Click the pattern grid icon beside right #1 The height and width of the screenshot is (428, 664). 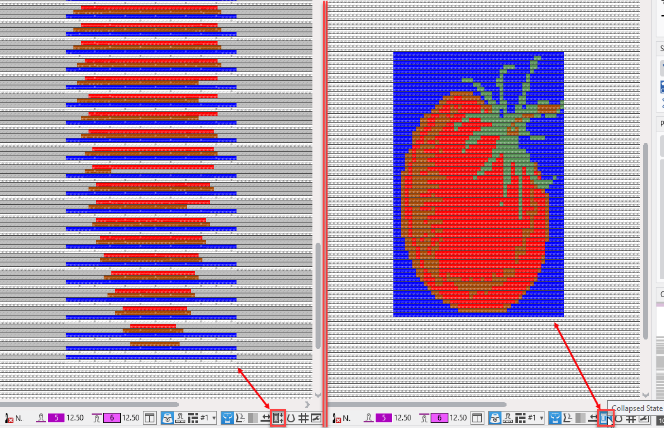click(x=520, y=418)
